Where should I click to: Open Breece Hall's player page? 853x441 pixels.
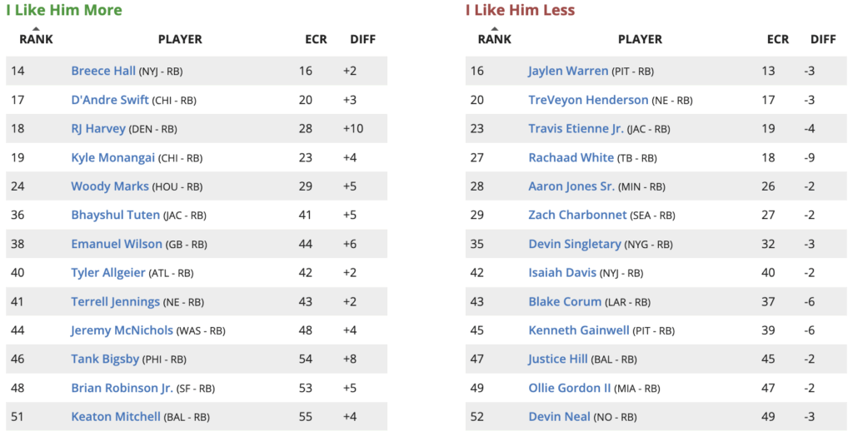click(x=103, y=72)
